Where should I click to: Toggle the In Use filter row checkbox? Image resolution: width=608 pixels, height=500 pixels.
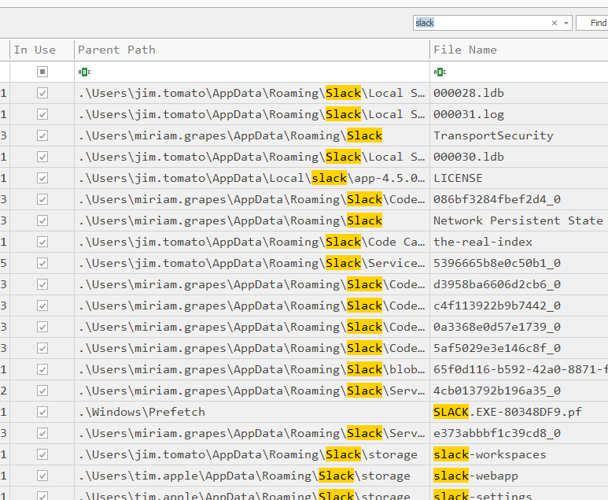42,72
